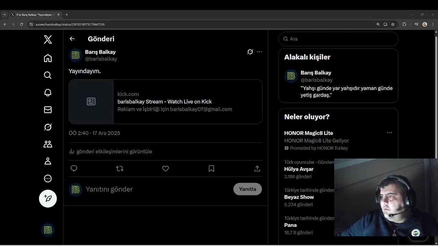This screenshot has width=438, height=246.
Task: Open account avatar below the compose button
Action: click(x=48, y=230)
